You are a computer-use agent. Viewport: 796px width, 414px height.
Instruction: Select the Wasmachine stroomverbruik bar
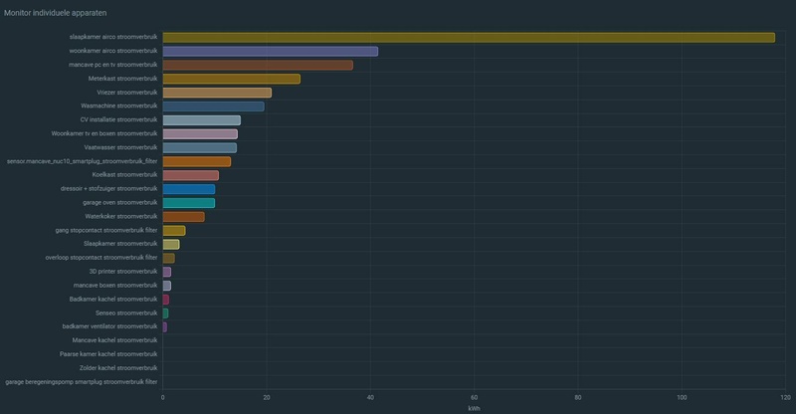pyautogui.click(x=213, y=106)
